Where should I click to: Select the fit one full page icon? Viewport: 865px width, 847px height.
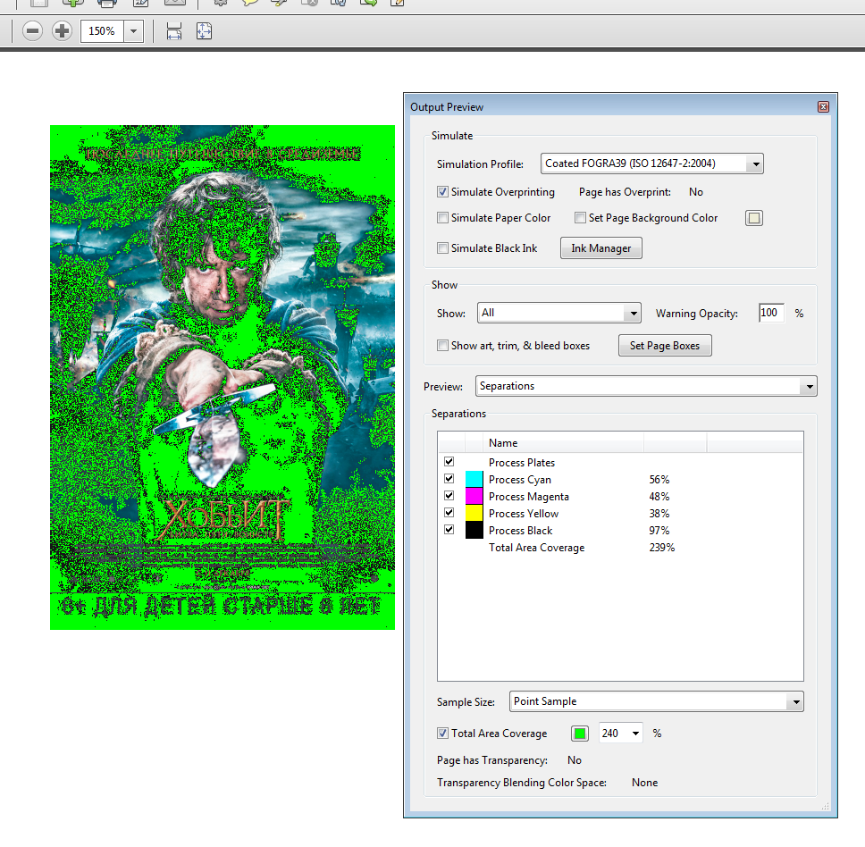204,31
